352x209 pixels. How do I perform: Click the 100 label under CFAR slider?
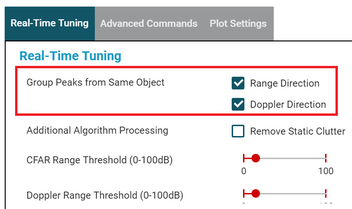(x=326, y=171)
